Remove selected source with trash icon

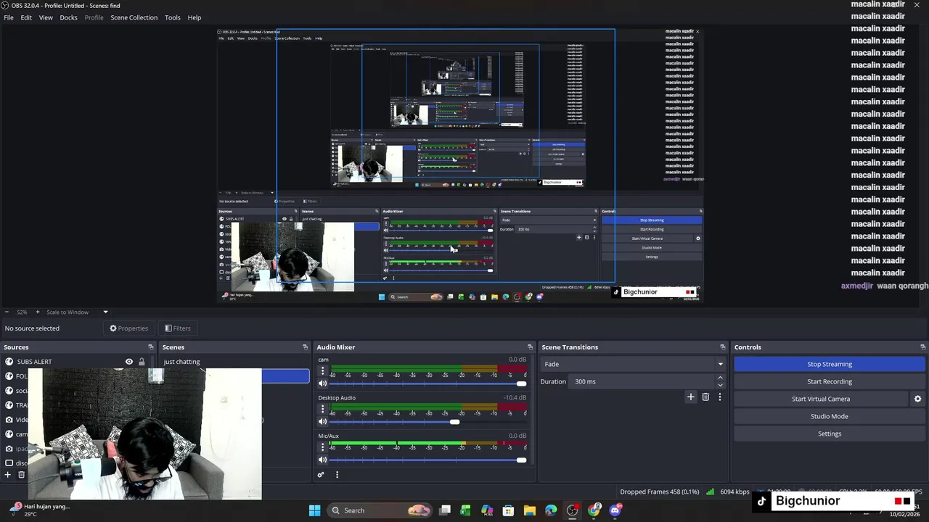[x=21, y=475]
